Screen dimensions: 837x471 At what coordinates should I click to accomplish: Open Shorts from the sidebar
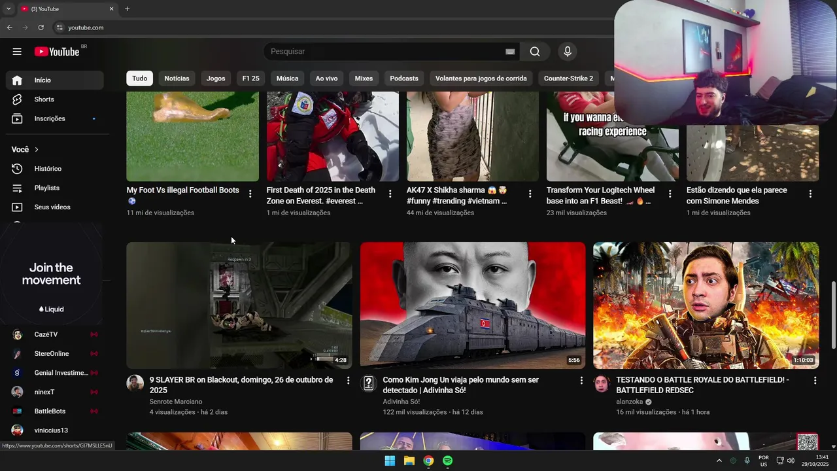click(55, 99)
